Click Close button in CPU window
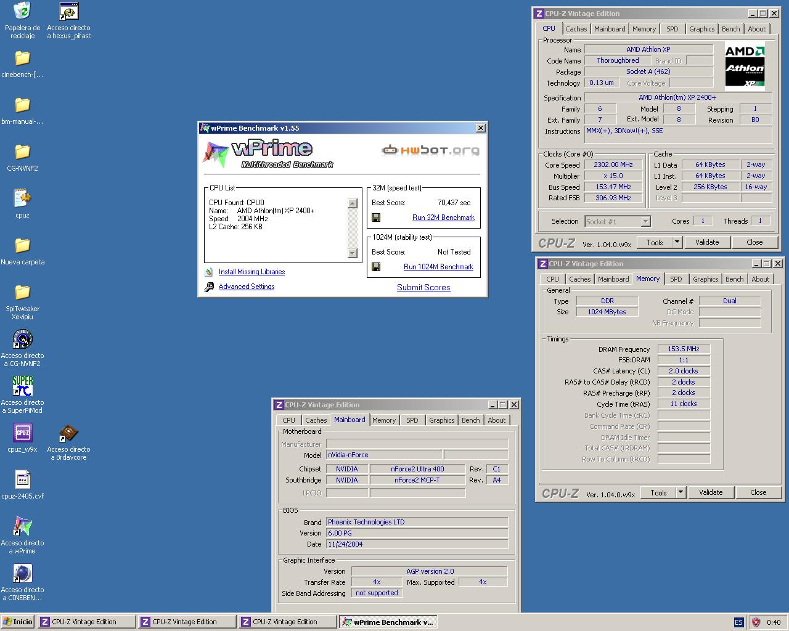789x631 pixels. 754,242
